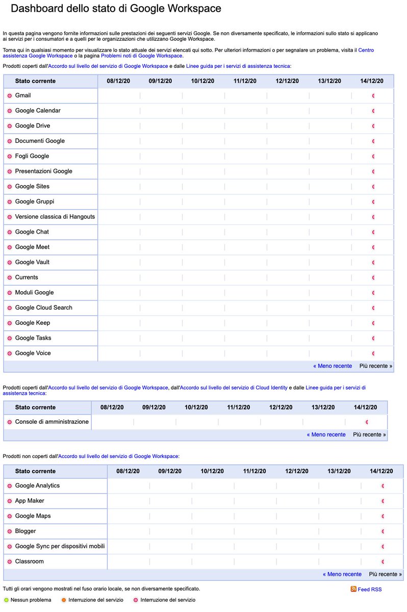Click the 'Console di amministrazione' label
Viewport: 407px width, 612px height.
pyautogui.click(x=52, y=422)
